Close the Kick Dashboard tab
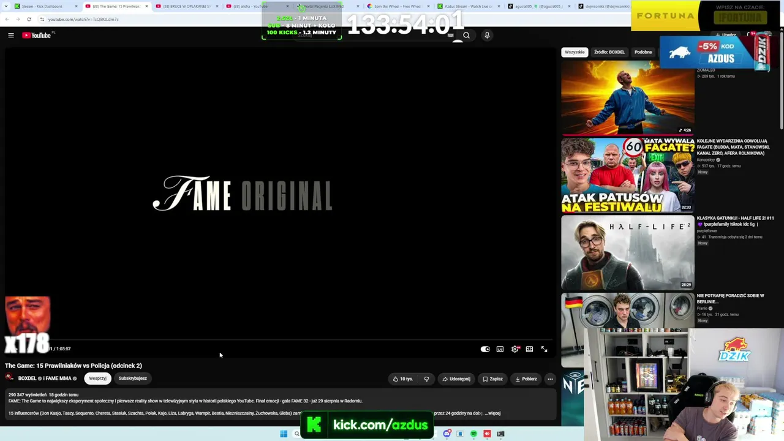The image size is (784, 441). point(77,6)
